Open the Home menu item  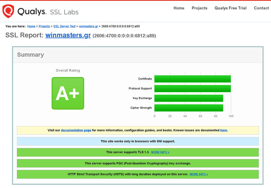tap(179, 8)
